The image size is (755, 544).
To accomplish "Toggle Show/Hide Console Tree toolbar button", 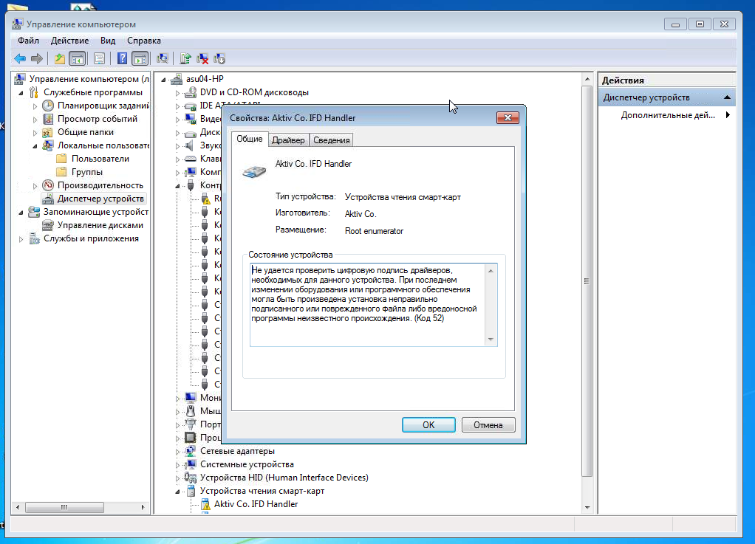I will [77, 58].
